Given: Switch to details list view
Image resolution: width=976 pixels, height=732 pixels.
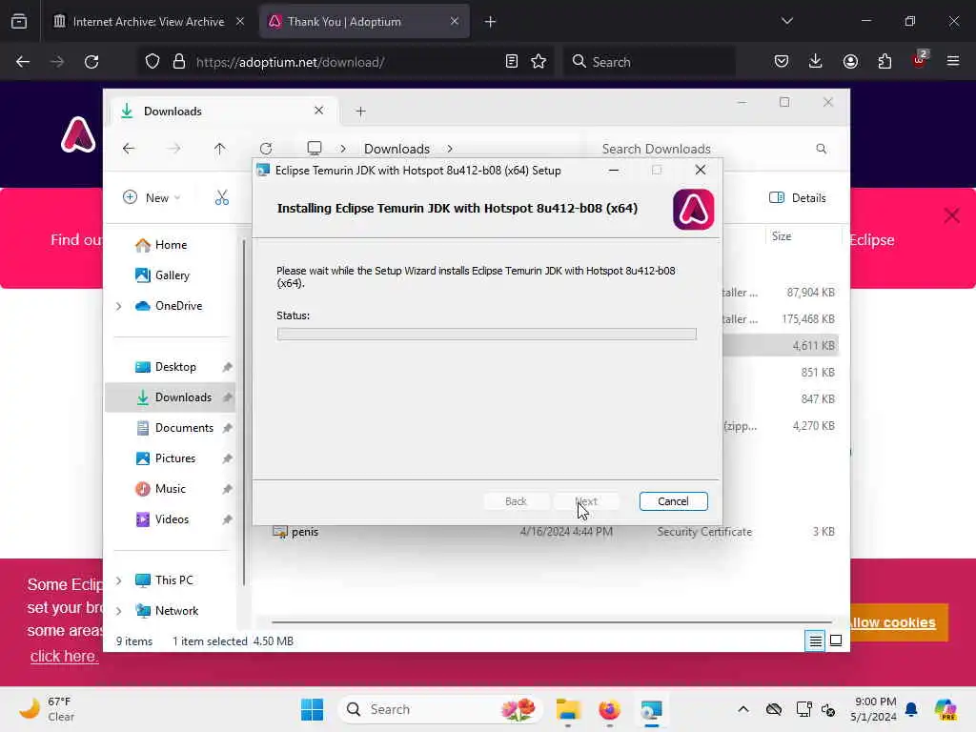Looking at the screenshot, I should click(x=816, y=640).
